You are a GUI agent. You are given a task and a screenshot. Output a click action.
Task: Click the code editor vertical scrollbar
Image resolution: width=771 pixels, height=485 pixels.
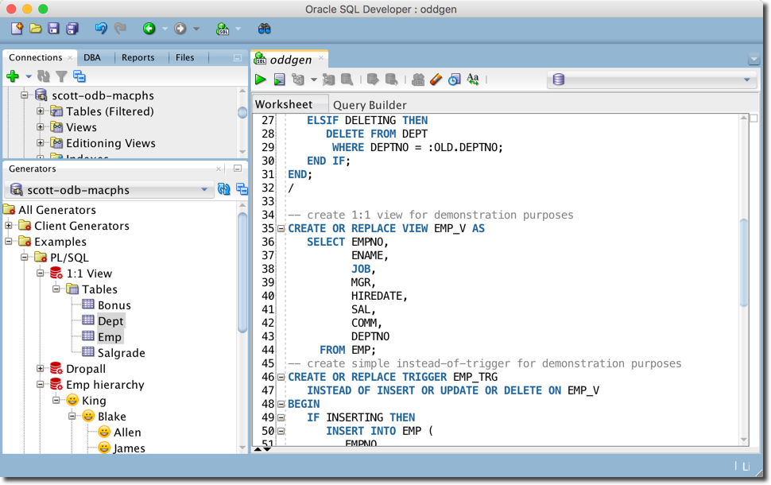point(744,262)
